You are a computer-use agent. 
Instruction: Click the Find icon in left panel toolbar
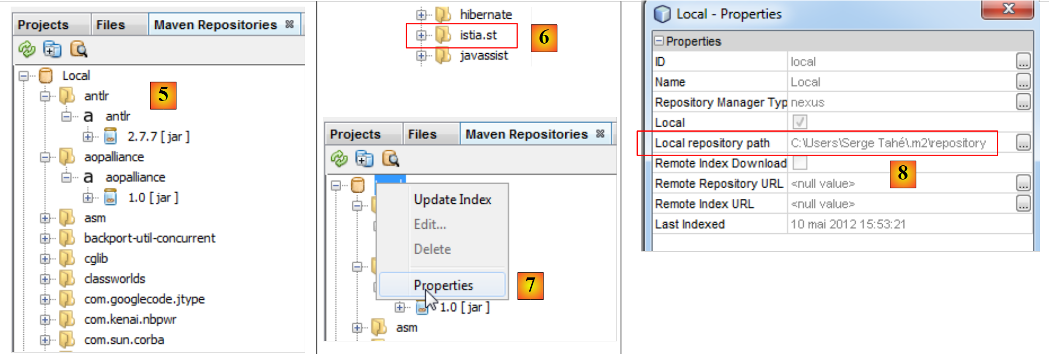(x=79, y=49)
